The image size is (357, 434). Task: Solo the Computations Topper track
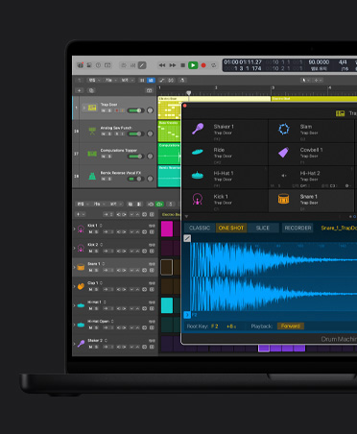(109, 157)
